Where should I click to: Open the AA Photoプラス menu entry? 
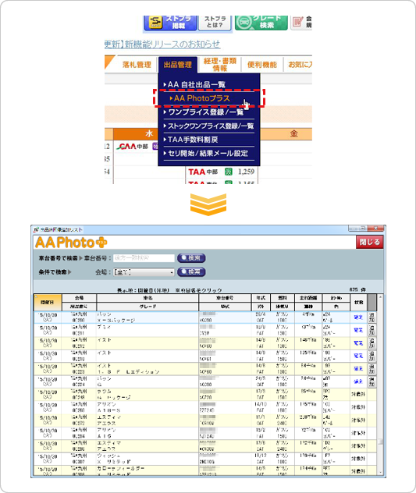click(x=201, y=98)
